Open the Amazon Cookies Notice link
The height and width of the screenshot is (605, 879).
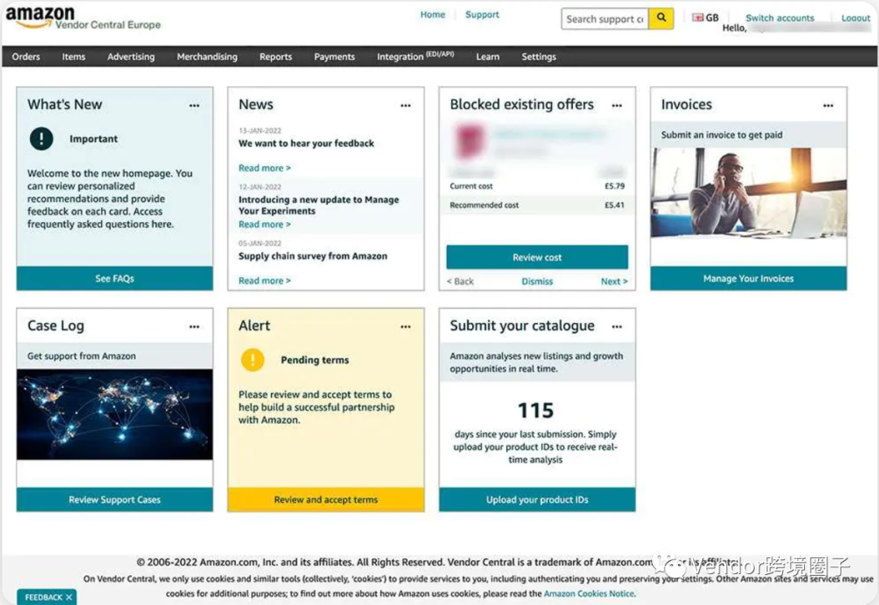pos(588,594)
